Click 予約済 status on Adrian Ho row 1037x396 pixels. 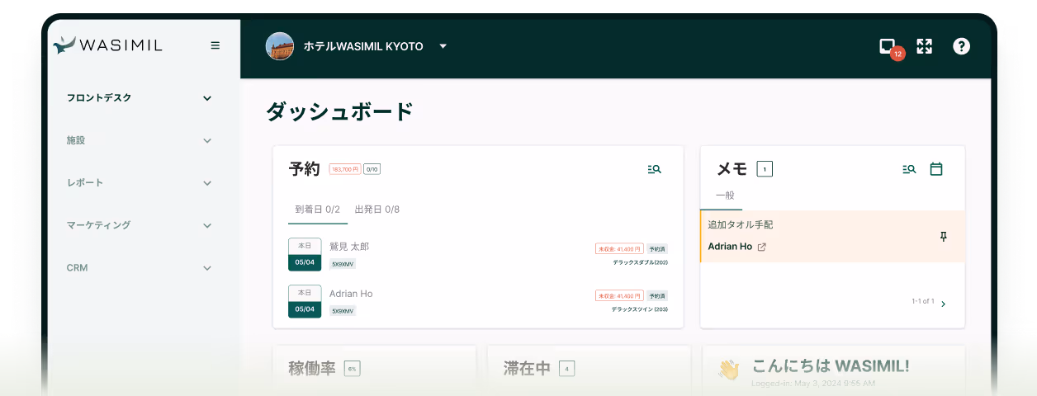[657, 295]
